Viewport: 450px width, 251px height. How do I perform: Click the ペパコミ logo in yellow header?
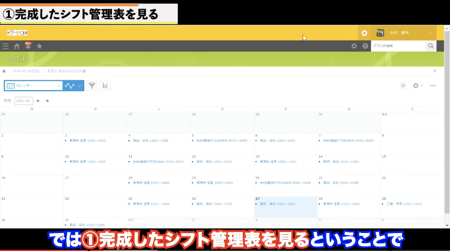click(17, 33)
